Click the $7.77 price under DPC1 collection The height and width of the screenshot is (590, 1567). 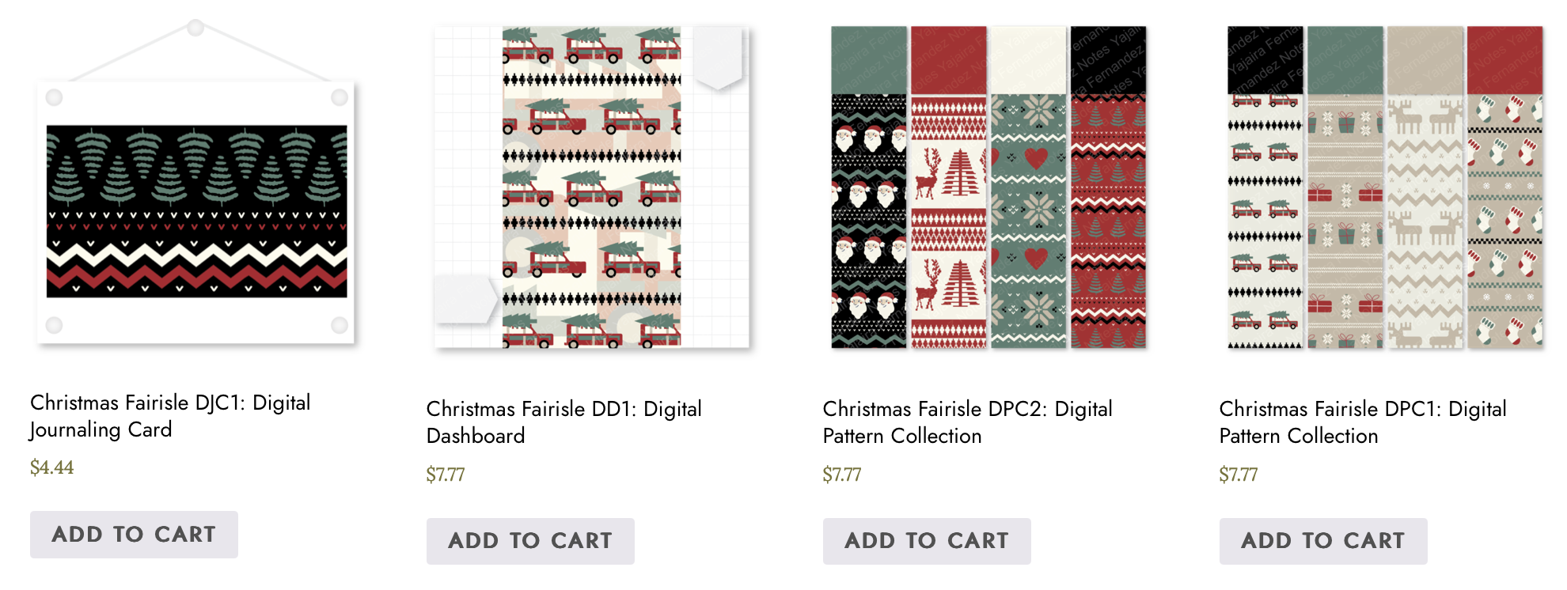click(x=1239, y=475)
